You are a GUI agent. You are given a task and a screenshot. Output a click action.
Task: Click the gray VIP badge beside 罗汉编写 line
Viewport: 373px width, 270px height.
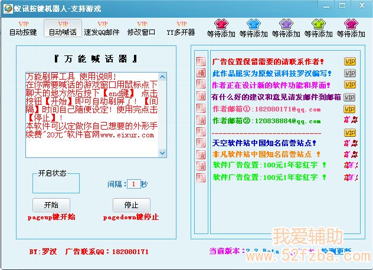pyautogui.click(x=349, y=73)
